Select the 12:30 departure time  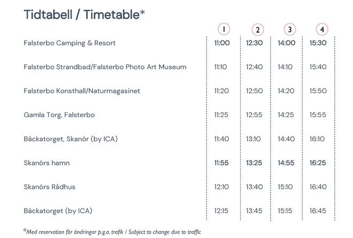click(x=254, y=43)
